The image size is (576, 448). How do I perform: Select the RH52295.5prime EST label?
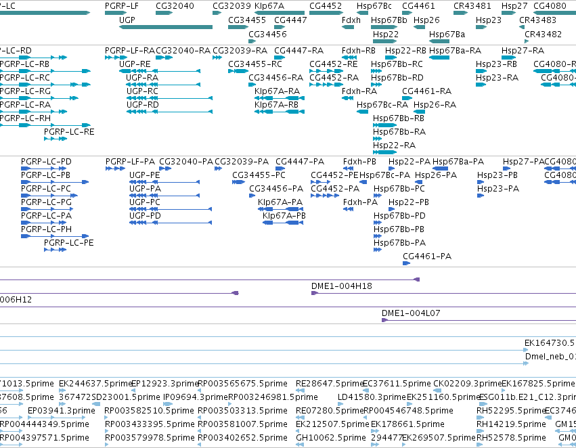pos(510,411)
